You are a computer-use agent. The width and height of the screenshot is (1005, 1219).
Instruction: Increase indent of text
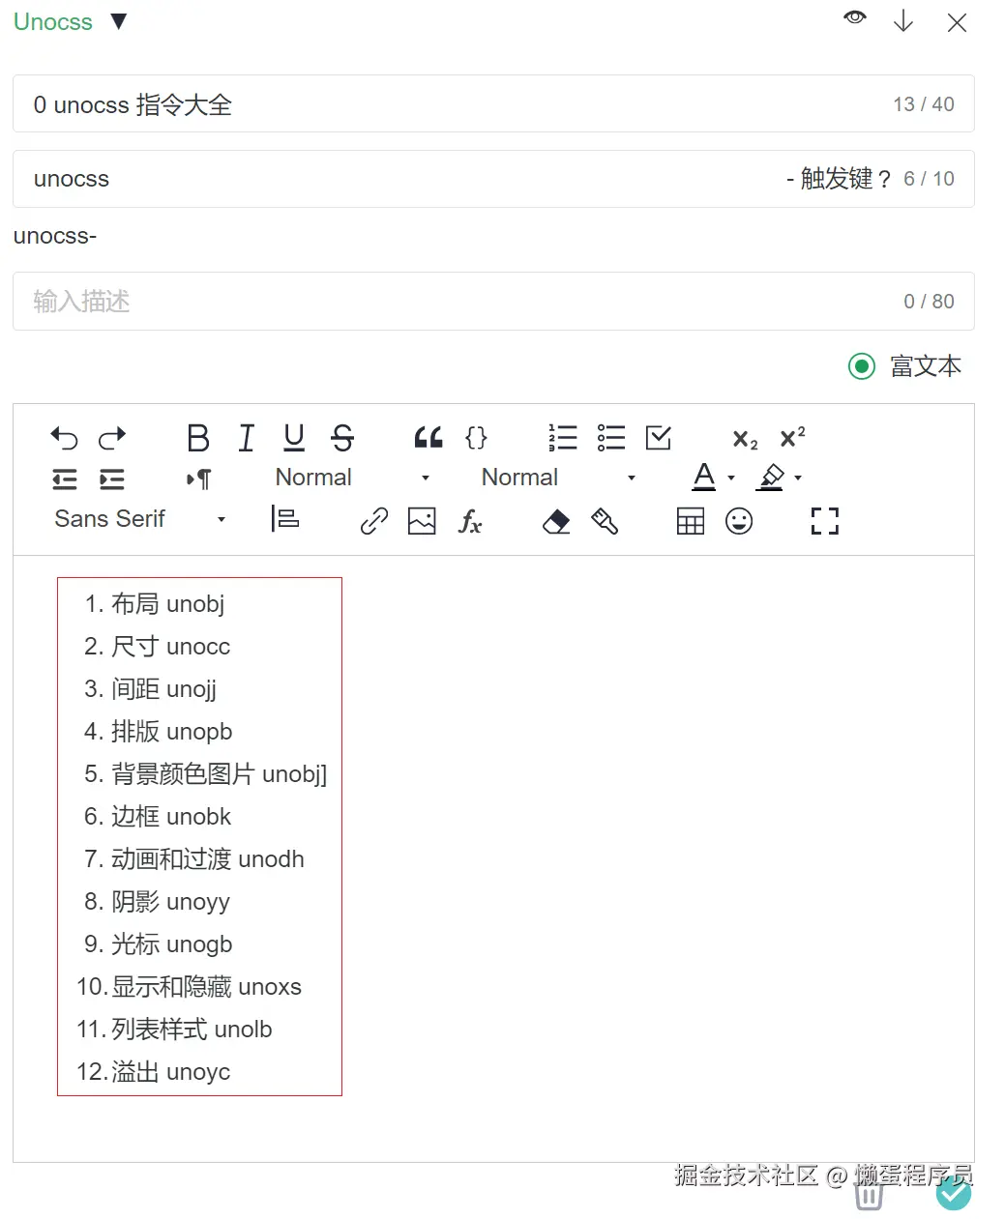[112, 479]
